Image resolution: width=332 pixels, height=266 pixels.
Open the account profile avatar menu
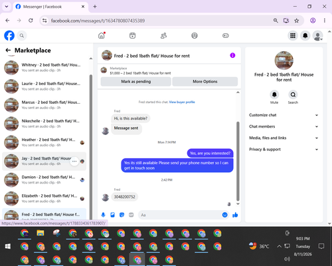(317, 35)
